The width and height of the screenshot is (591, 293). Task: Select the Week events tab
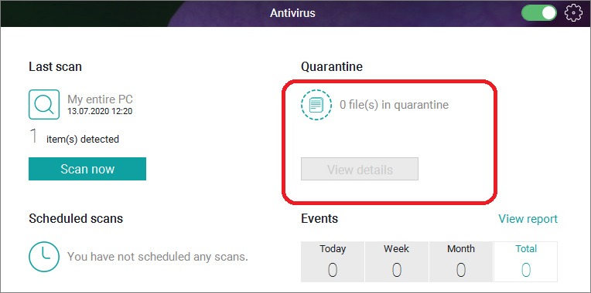[x=397, y=261]
